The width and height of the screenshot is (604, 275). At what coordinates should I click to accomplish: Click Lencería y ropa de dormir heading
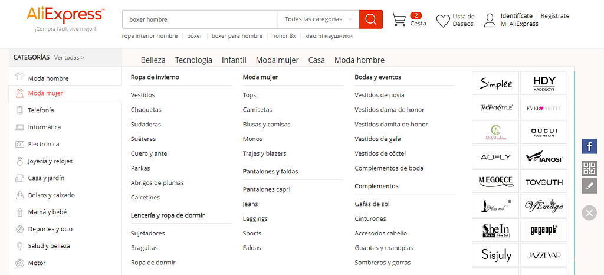coord(168,215)
